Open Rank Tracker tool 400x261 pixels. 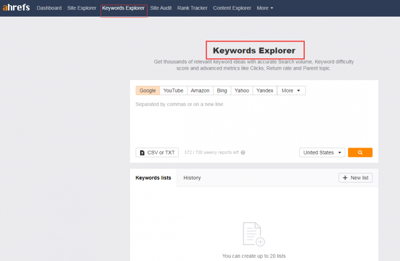point(192,8)
